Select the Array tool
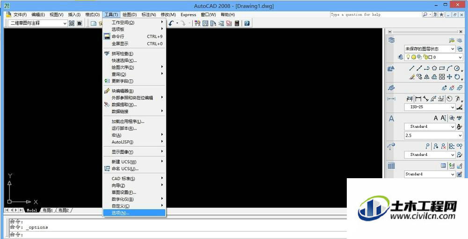The height and width of the screenshot is (239, 468). coord(442,77)
